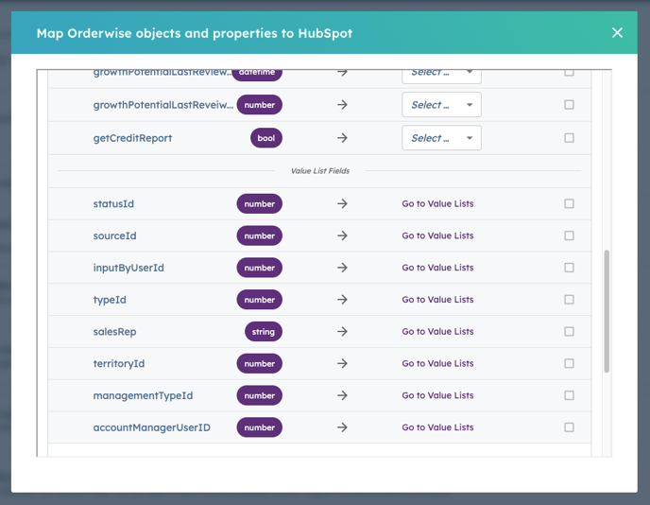Click the arrow icon in sourceId row
This screenshot has width=650, height=505.
tap(342, 235)
